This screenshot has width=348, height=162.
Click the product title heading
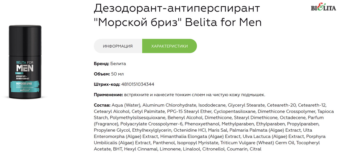[177, 15]
